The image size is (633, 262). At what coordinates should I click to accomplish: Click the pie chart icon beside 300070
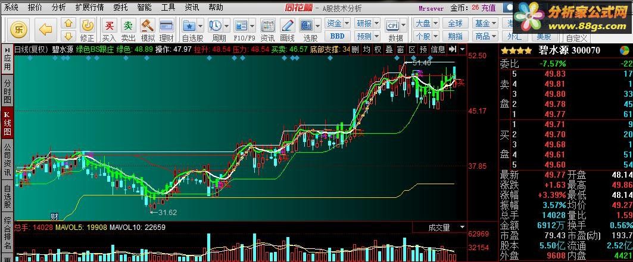(625, 50)
